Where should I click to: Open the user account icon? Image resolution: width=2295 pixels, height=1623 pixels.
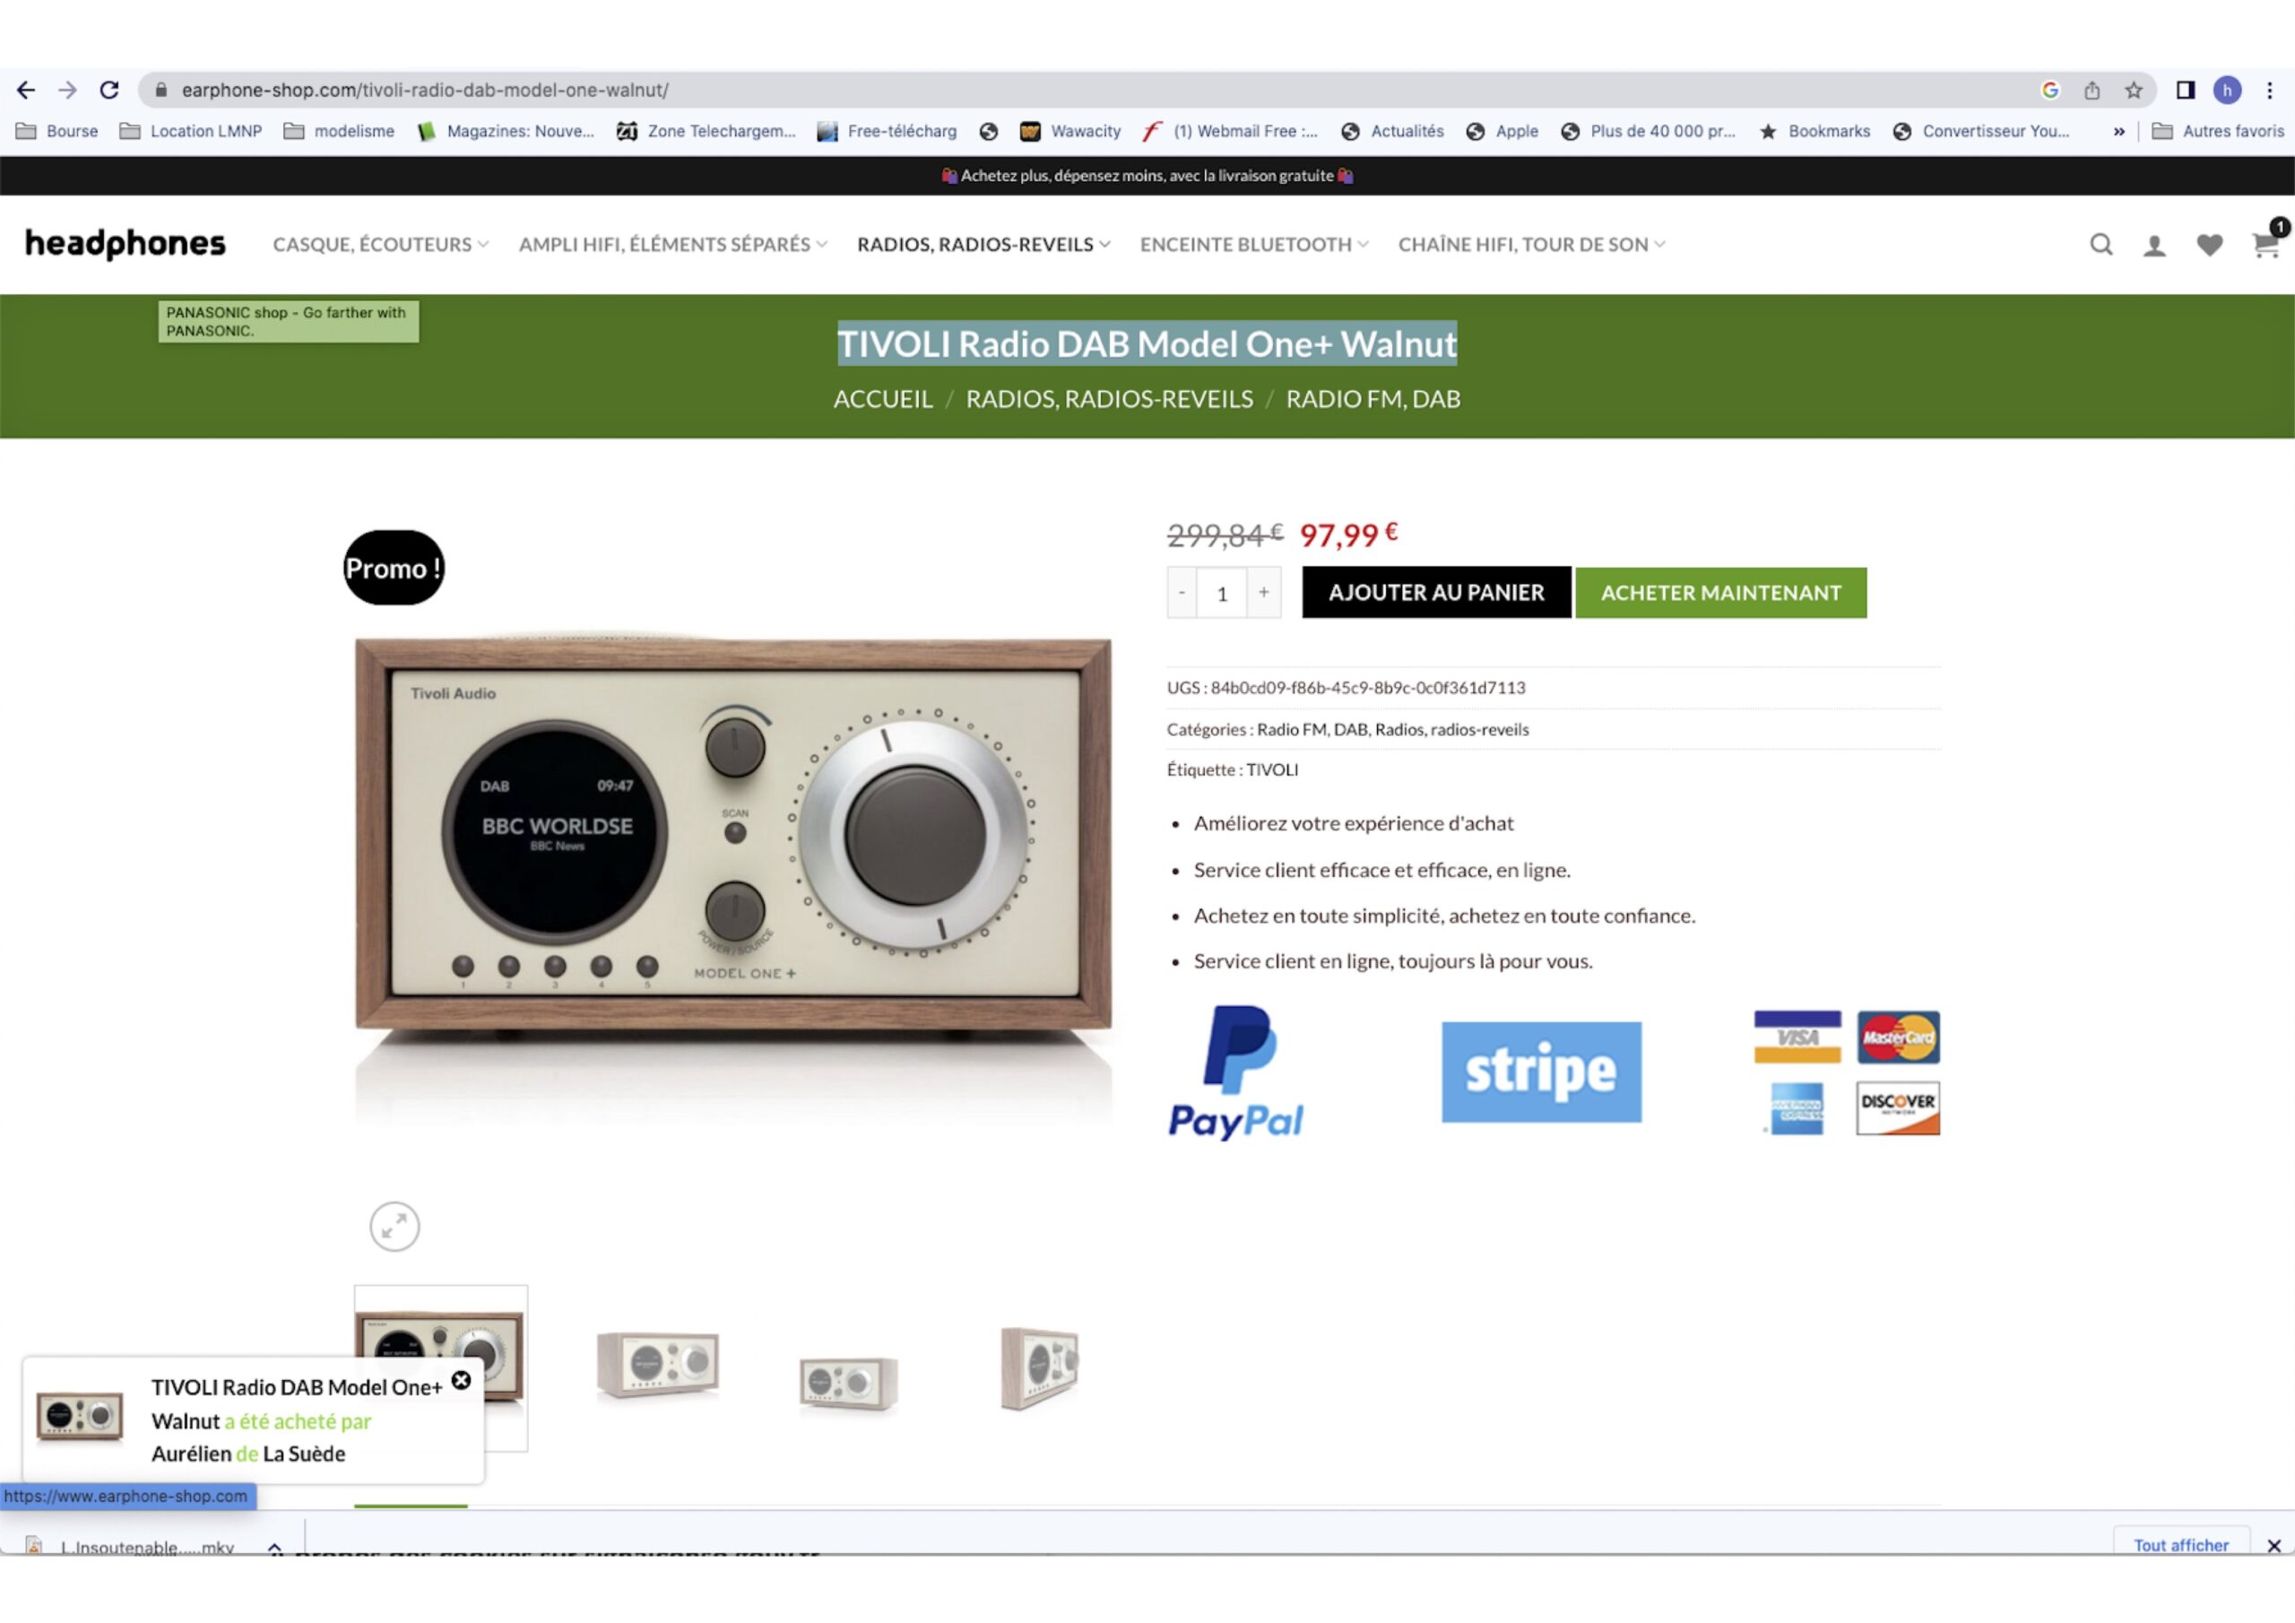[x=2154, y=245]
